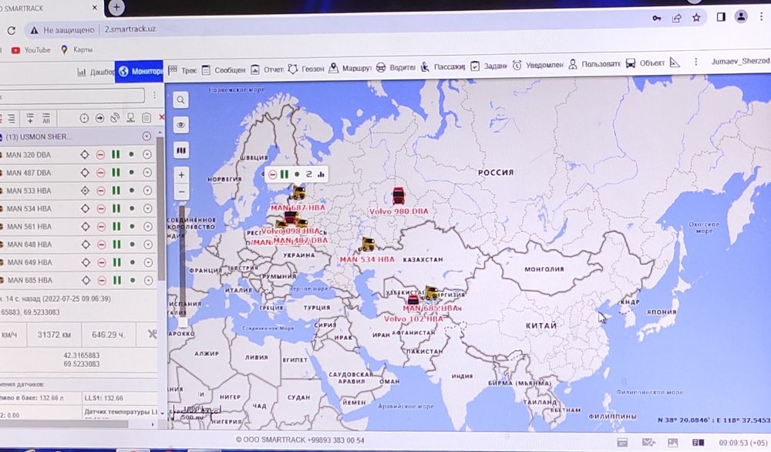Select the MAN 561 HBA list row
Screen dimensions: 771x452
78,227
